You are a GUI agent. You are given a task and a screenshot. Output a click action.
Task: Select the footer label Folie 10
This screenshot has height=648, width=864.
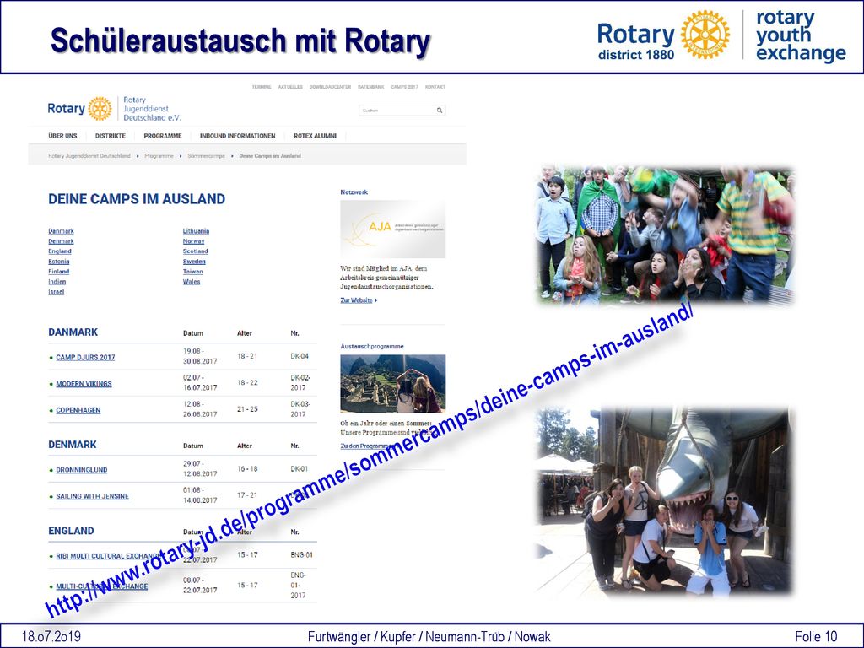817,637
